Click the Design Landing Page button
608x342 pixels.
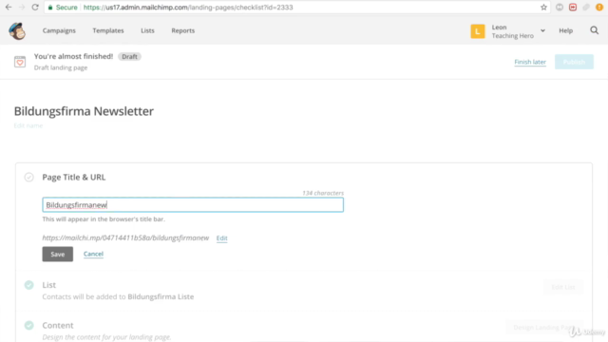(544, 327)
